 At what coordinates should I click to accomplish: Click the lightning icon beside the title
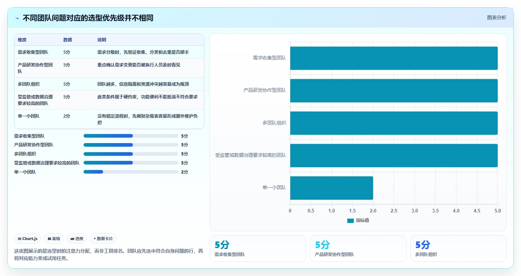coord(17,18)
